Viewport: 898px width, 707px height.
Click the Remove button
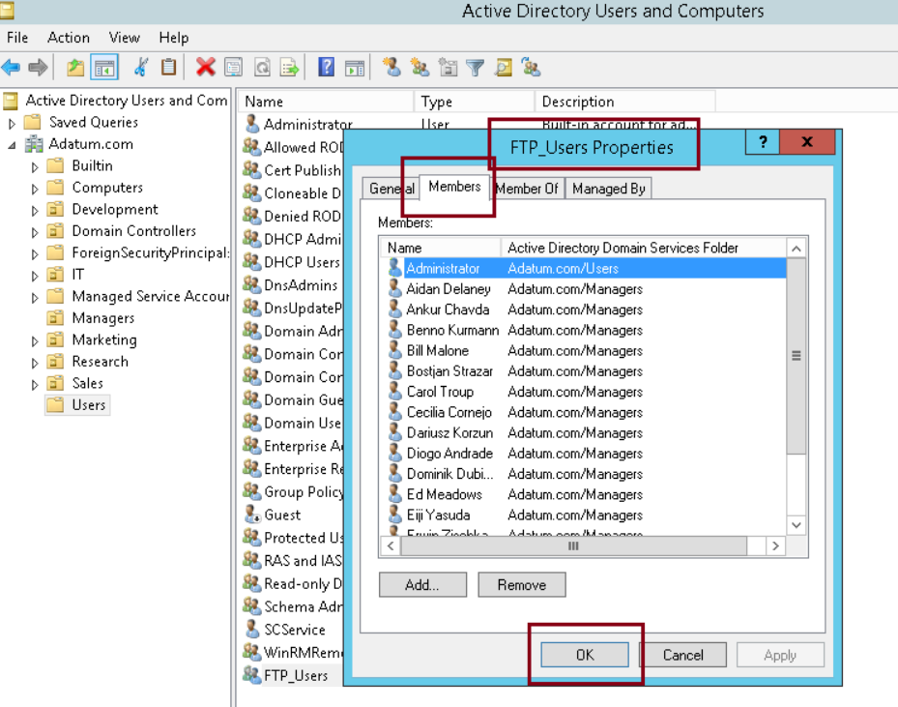pyautogui.click(x=522, y=584)
